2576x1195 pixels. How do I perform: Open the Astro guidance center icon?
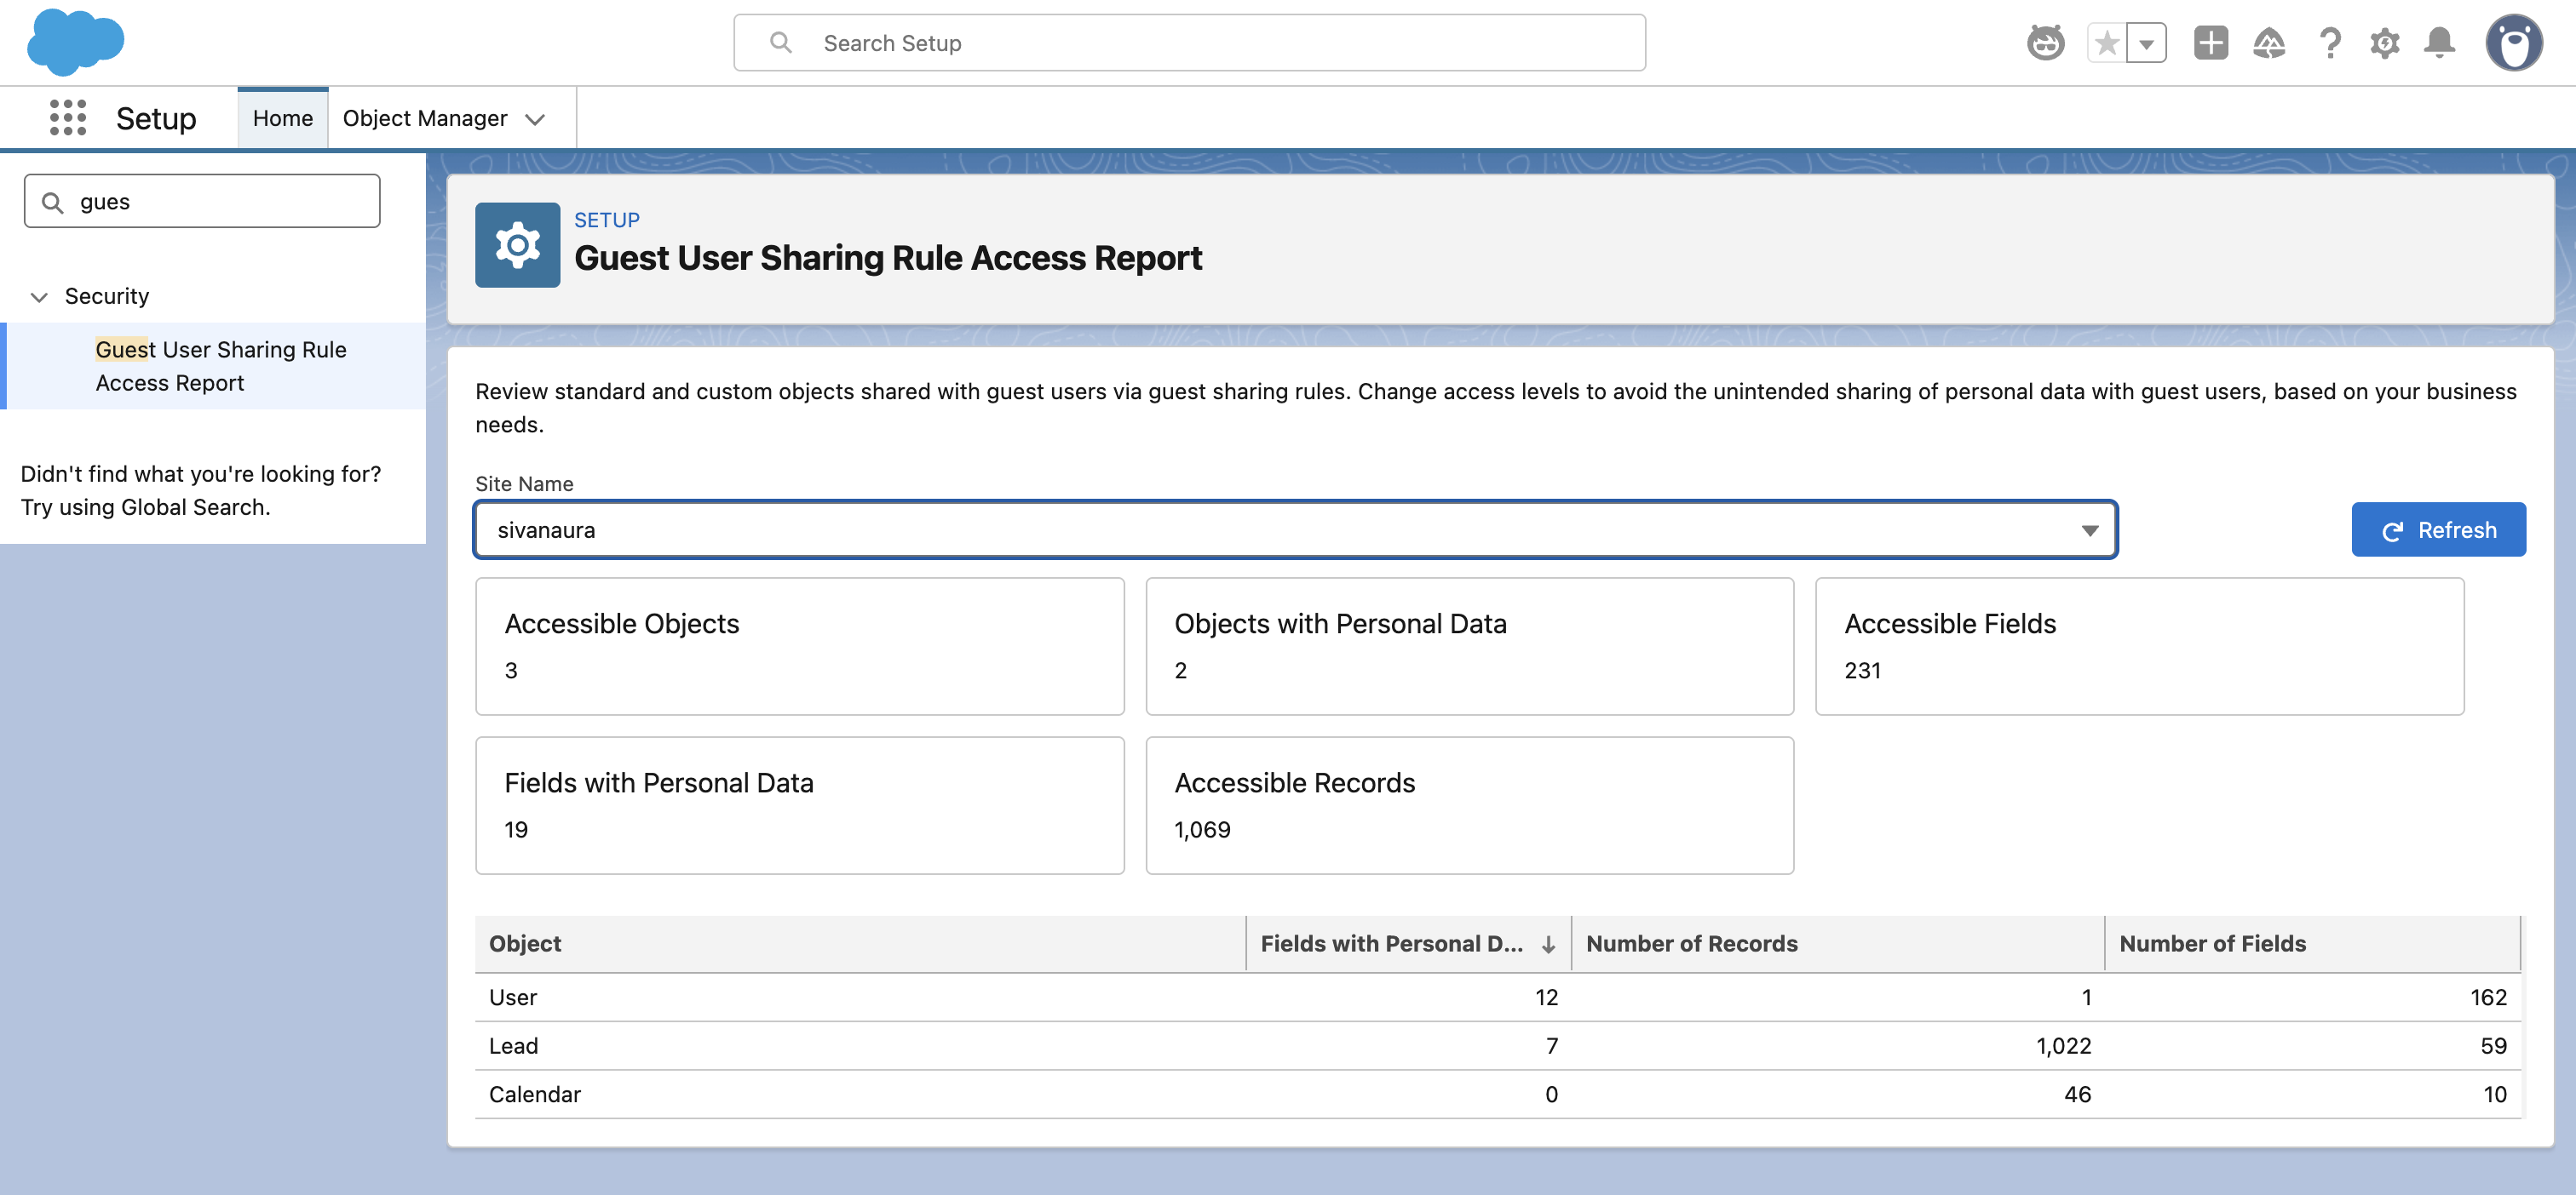pos(2045,43)
